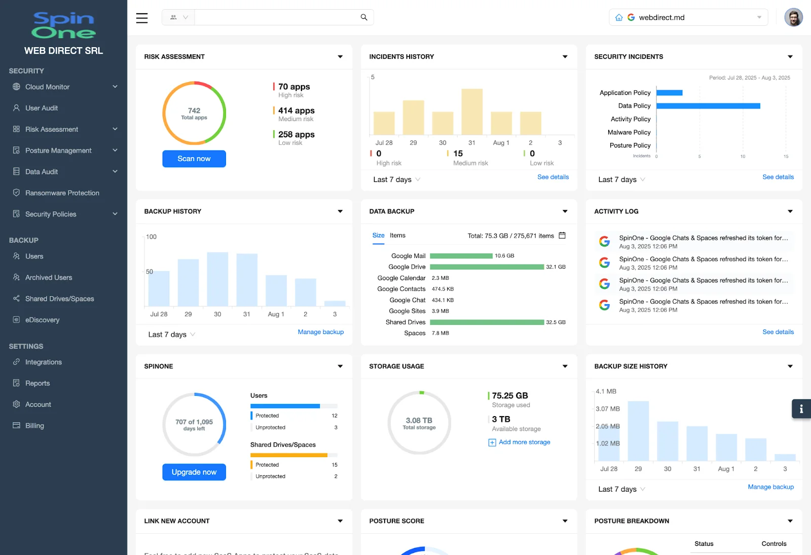Expand the Last 7 days filter in Security Incidents
This screenshot has height=555, width=811.
tap(620, 179)
